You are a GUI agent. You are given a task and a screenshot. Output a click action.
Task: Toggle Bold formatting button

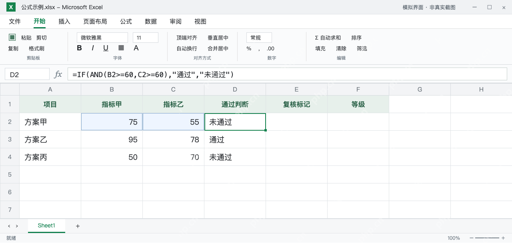pos(79,48)
